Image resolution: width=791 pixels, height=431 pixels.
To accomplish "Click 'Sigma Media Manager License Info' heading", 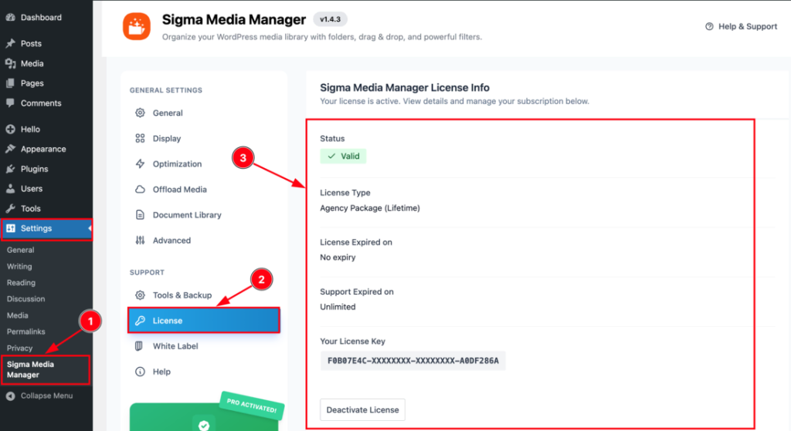I will coord(405,88).
